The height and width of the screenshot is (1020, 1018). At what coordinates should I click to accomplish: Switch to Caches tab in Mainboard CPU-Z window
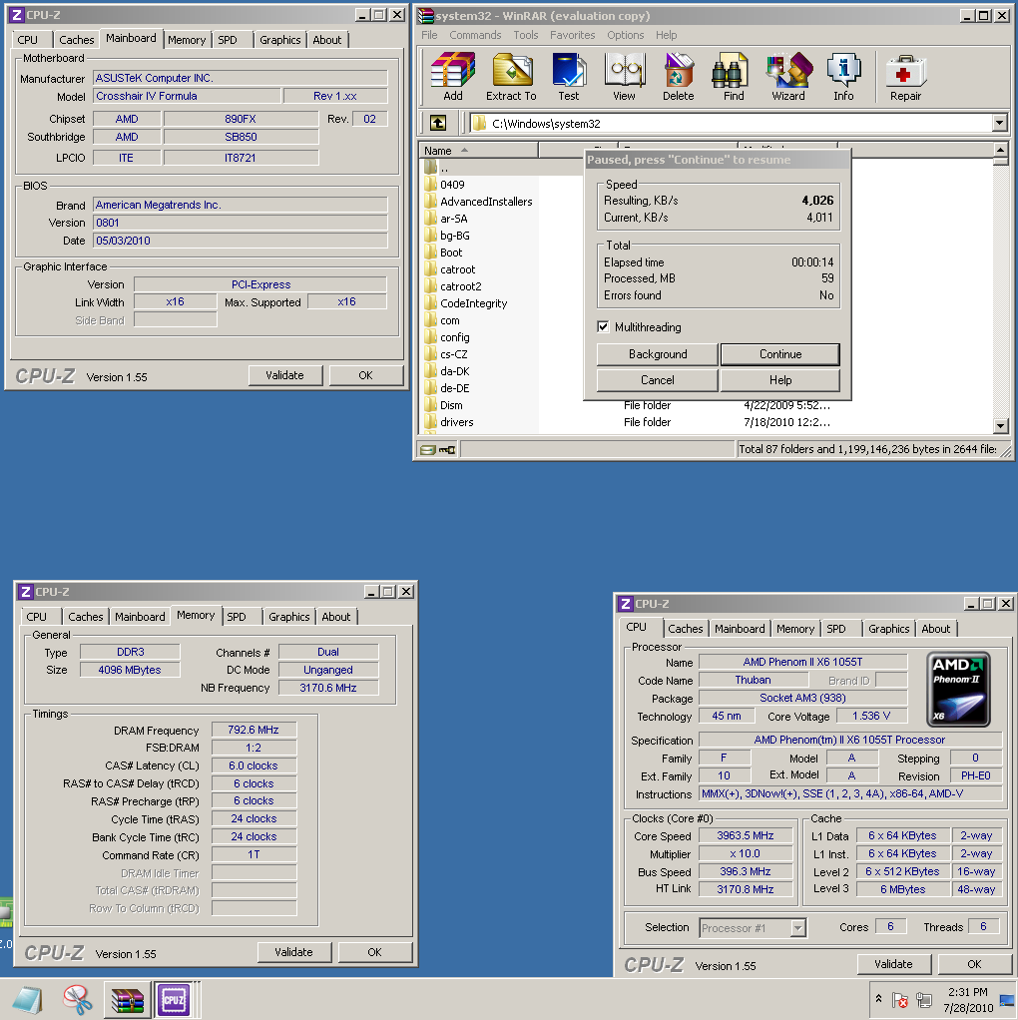77,40
